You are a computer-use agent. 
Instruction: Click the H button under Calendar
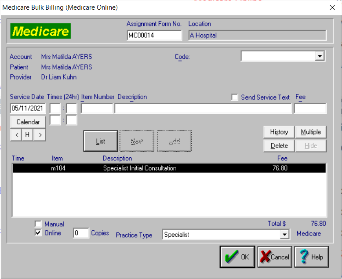[27, 135]
